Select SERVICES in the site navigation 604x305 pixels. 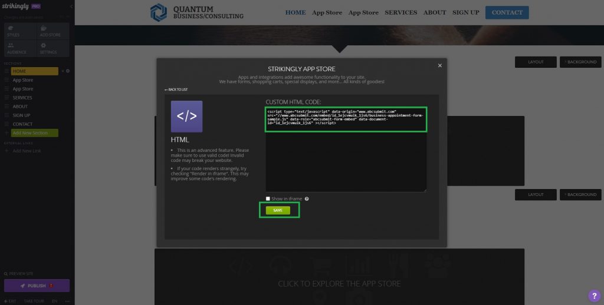[x=401, y=12]
